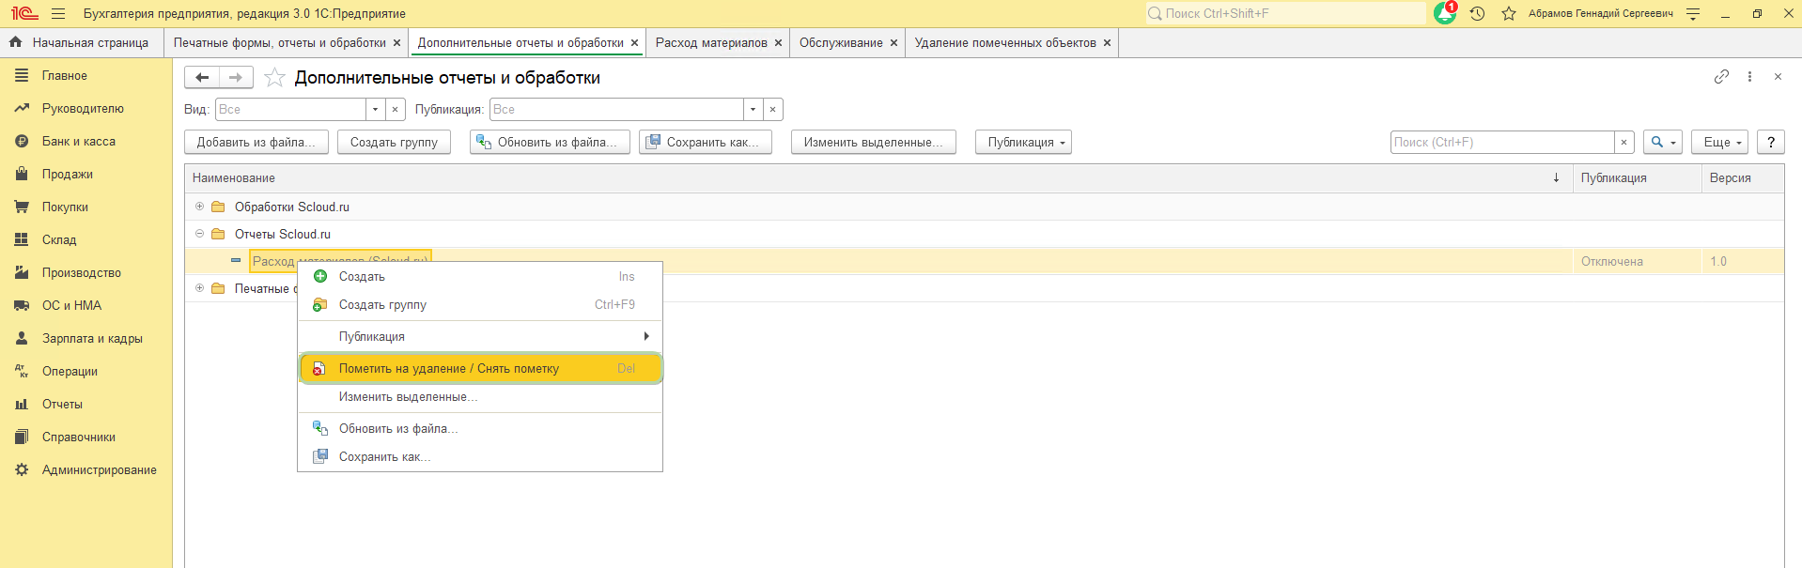The height and width of the screenshot is (568, 1802).
Task: Switch to Печатные формы, отчеты и обработки tab
Action: (279, 42)
